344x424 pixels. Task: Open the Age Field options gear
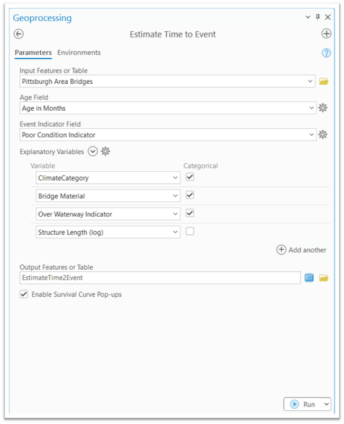click(323, 108)
